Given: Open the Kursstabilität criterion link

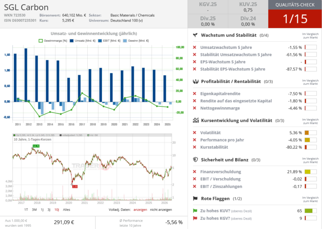Looking at the screenshot, I should (x=214, y=147).
